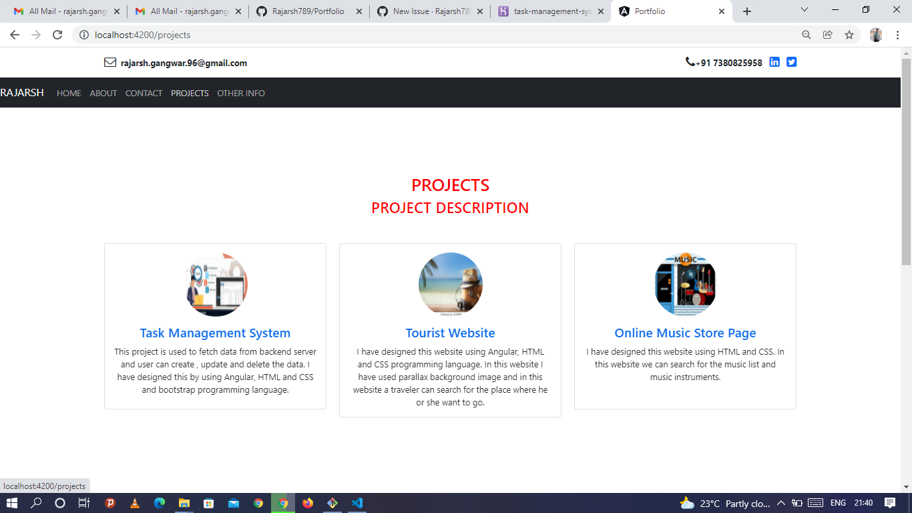
Task: Click the phone icon beside the number
Action: pyautogui.click(x=689, y=62)
